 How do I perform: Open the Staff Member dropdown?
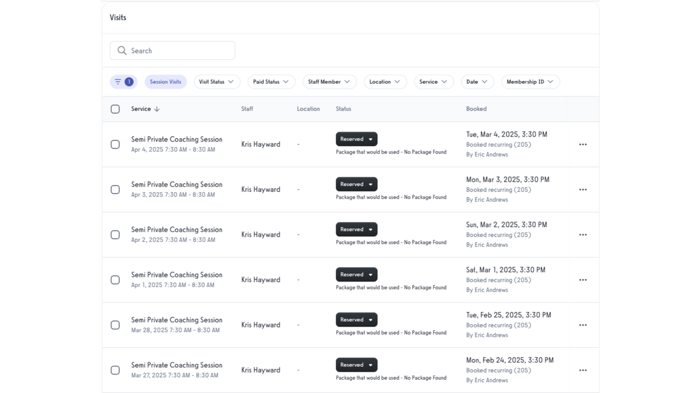(x=330, y=81)
